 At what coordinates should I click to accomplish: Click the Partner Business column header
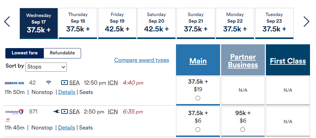243,61
